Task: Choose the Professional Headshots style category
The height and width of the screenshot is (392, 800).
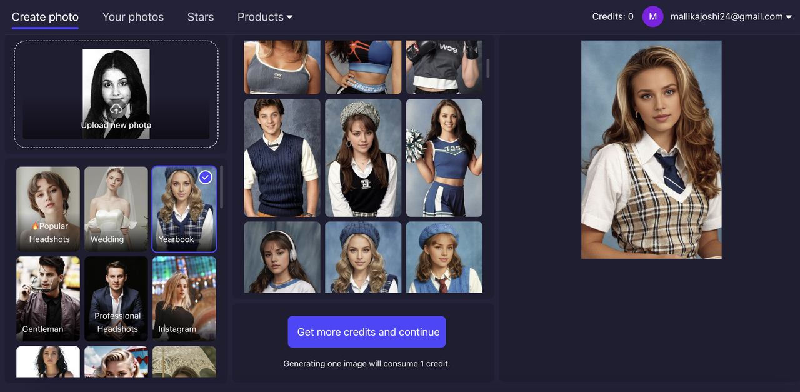Action: tap(116, 299)
